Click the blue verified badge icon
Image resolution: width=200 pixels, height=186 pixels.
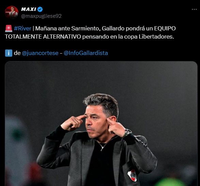[40, 9]
